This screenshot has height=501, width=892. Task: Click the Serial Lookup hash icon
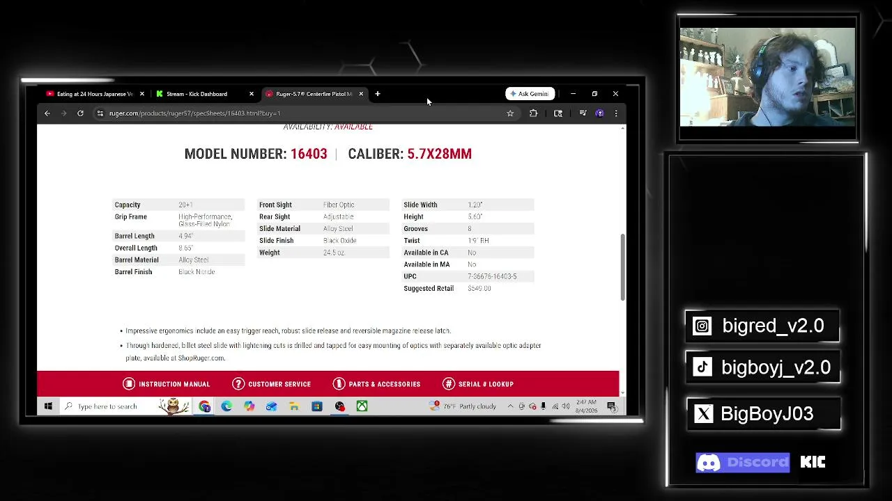(448, 384)
